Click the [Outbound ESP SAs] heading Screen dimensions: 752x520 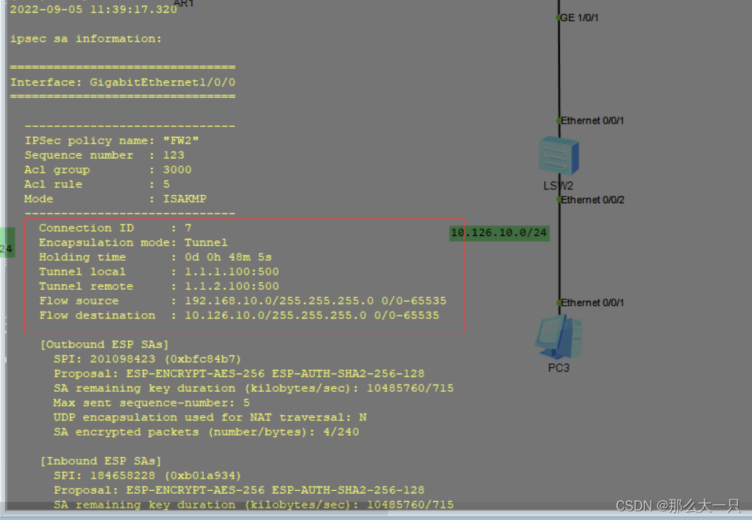[105, 344]
